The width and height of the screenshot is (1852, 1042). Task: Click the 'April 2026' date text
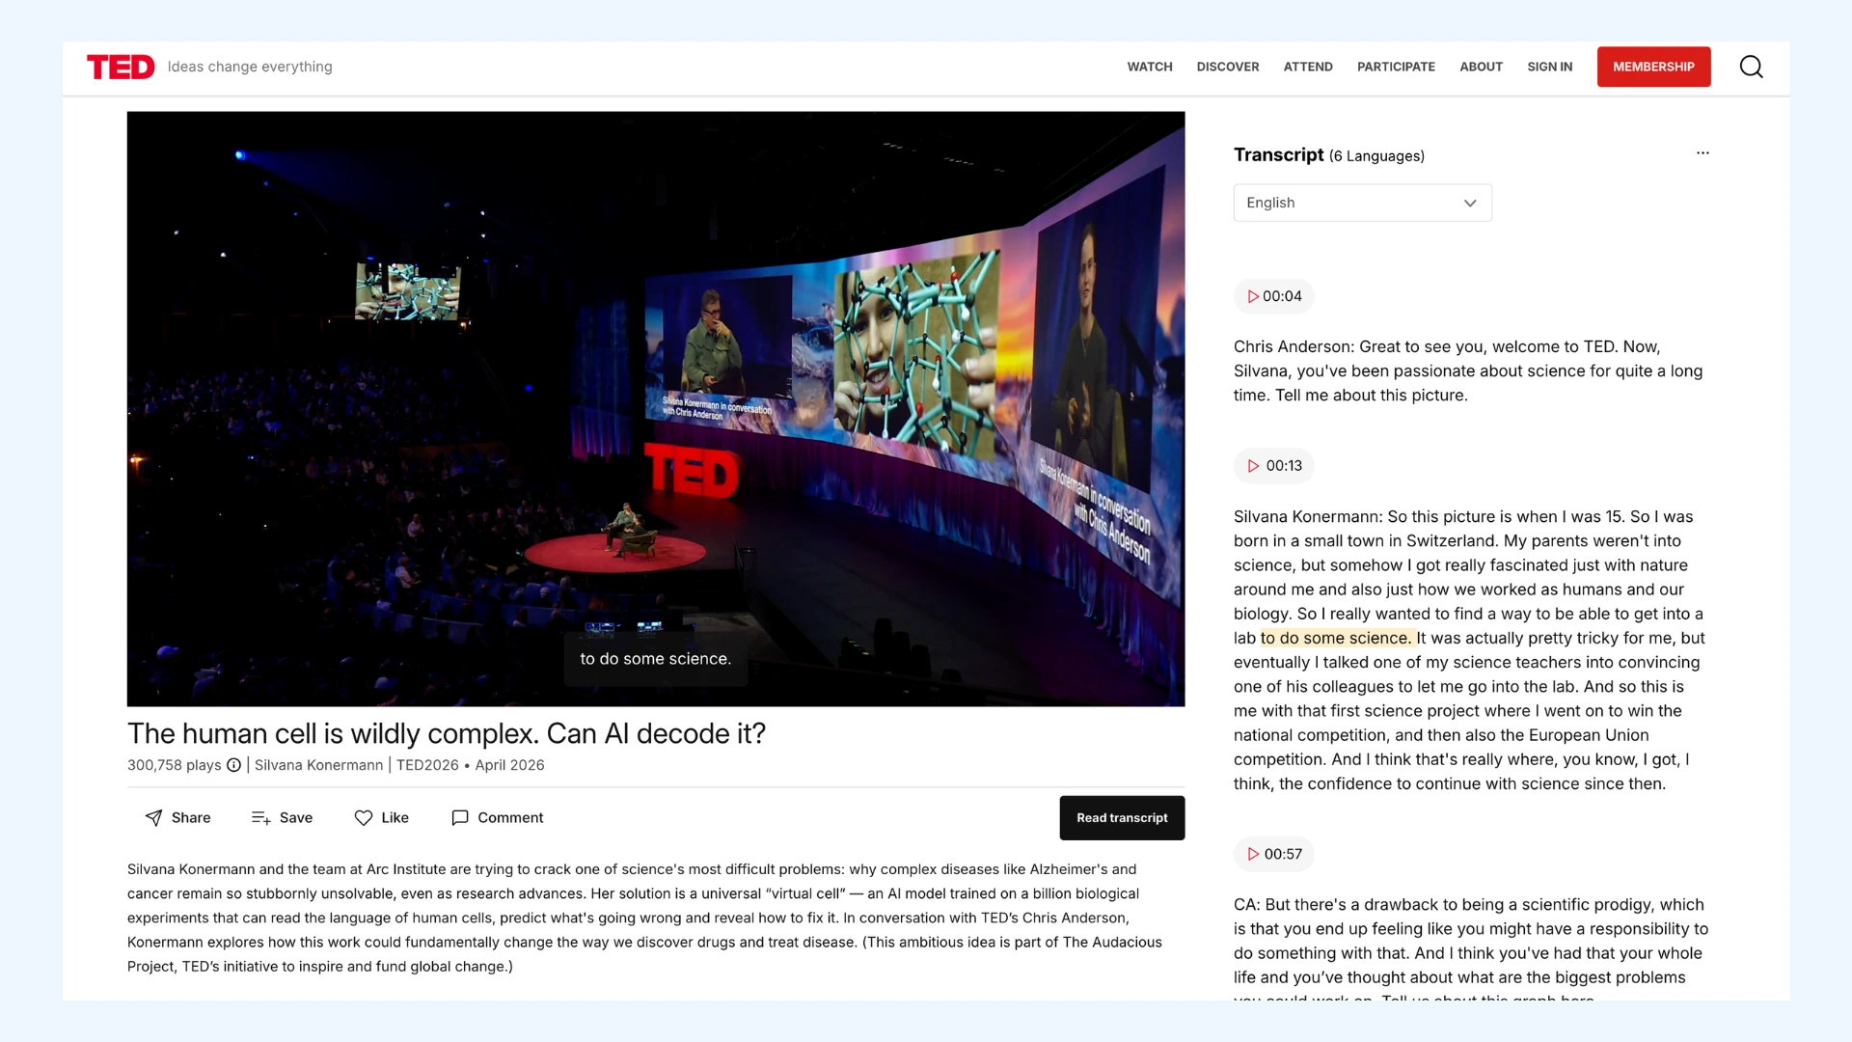point(509,765)
